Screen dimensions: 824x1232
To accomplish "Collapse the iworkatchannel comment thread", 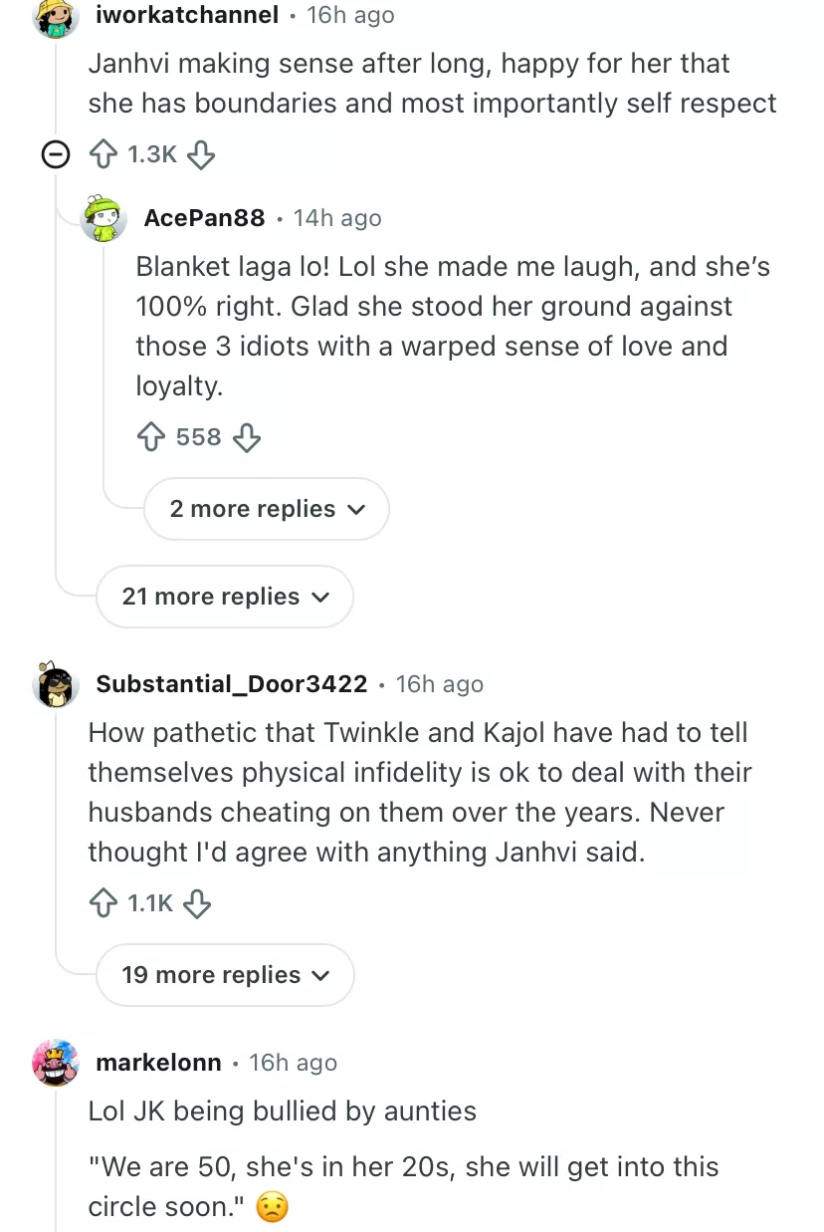I will click(56, 154).
